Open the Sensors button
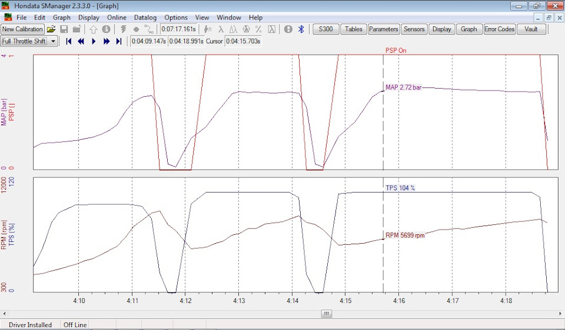Image resolution: width=565 pixels, height=330 pixels. coord(414,29)
